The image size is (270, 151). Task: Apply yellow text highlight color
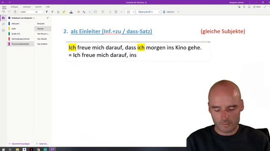click(x=64, y=12)
